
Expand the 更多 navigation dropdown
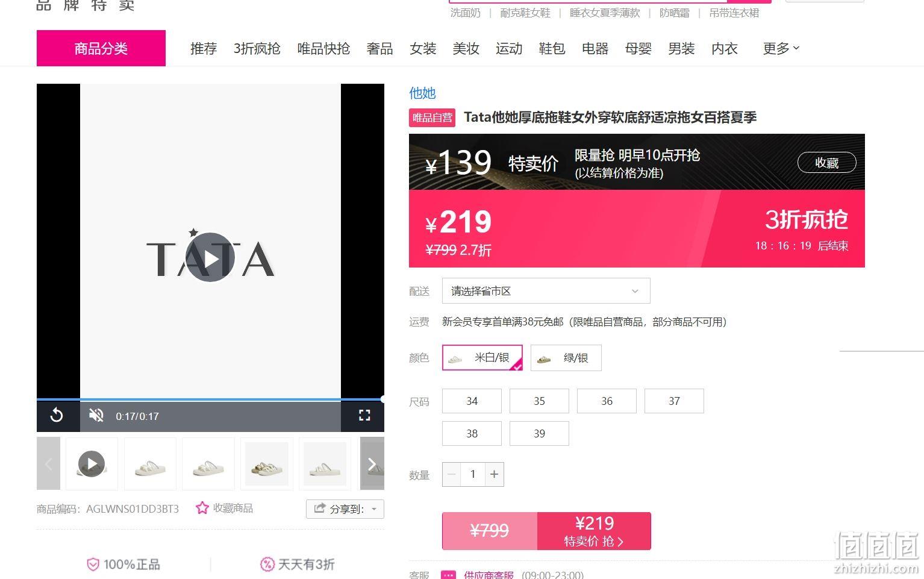781,48
